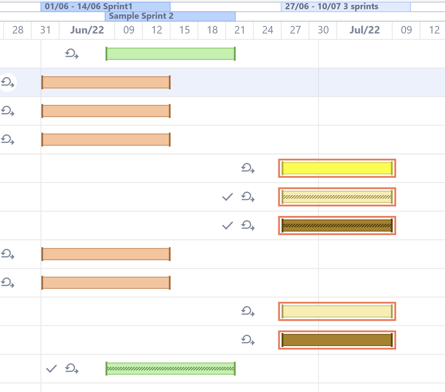
Task: Toggle the checkmark on the bottom green task row
Action: coord(51,368)
